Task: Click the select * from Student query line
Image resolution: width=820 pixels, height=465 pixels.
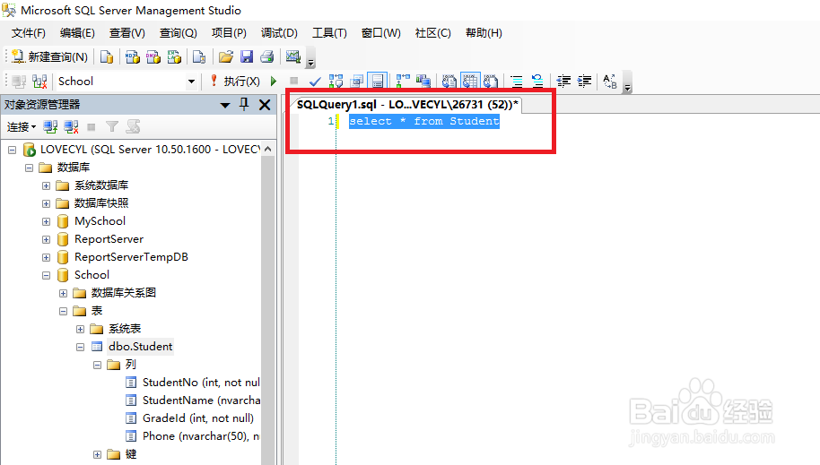Action: tap(424, 121)
